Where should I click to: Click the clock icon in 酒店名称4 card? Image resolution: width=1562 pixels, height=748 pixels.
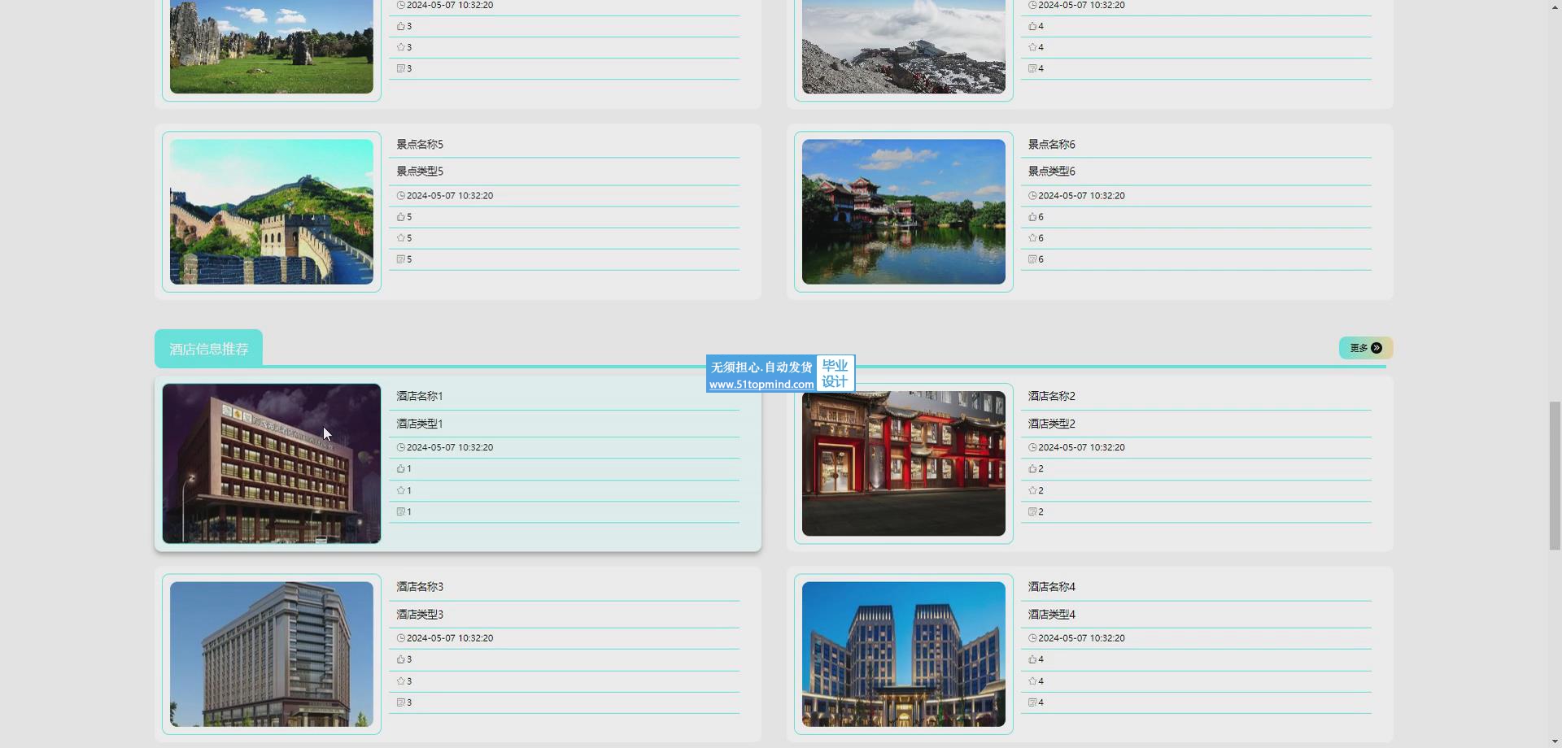[x=1032, y=638]
